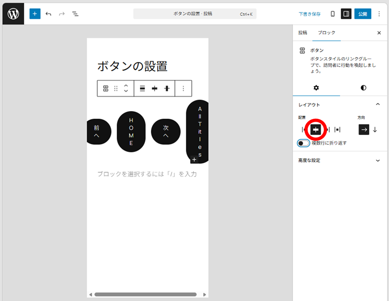The width and height of the screenshot is (389, 301).
Task: Switch to the 投稿 tab
Action: pos(303,33)
